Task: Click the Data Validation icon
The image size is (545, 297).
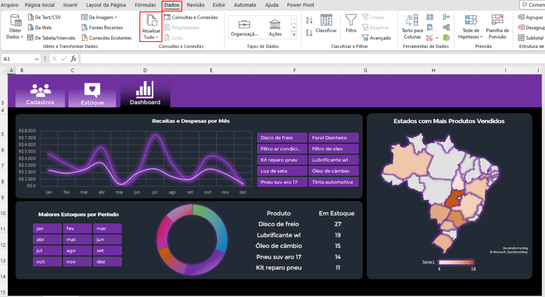Action: [x=430, y=38]
